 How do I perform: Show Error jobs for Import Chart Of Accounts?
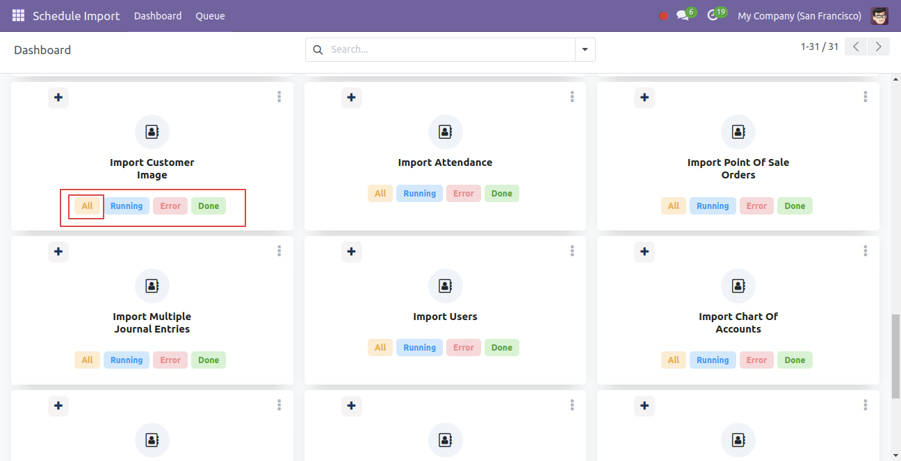point(756,360)
